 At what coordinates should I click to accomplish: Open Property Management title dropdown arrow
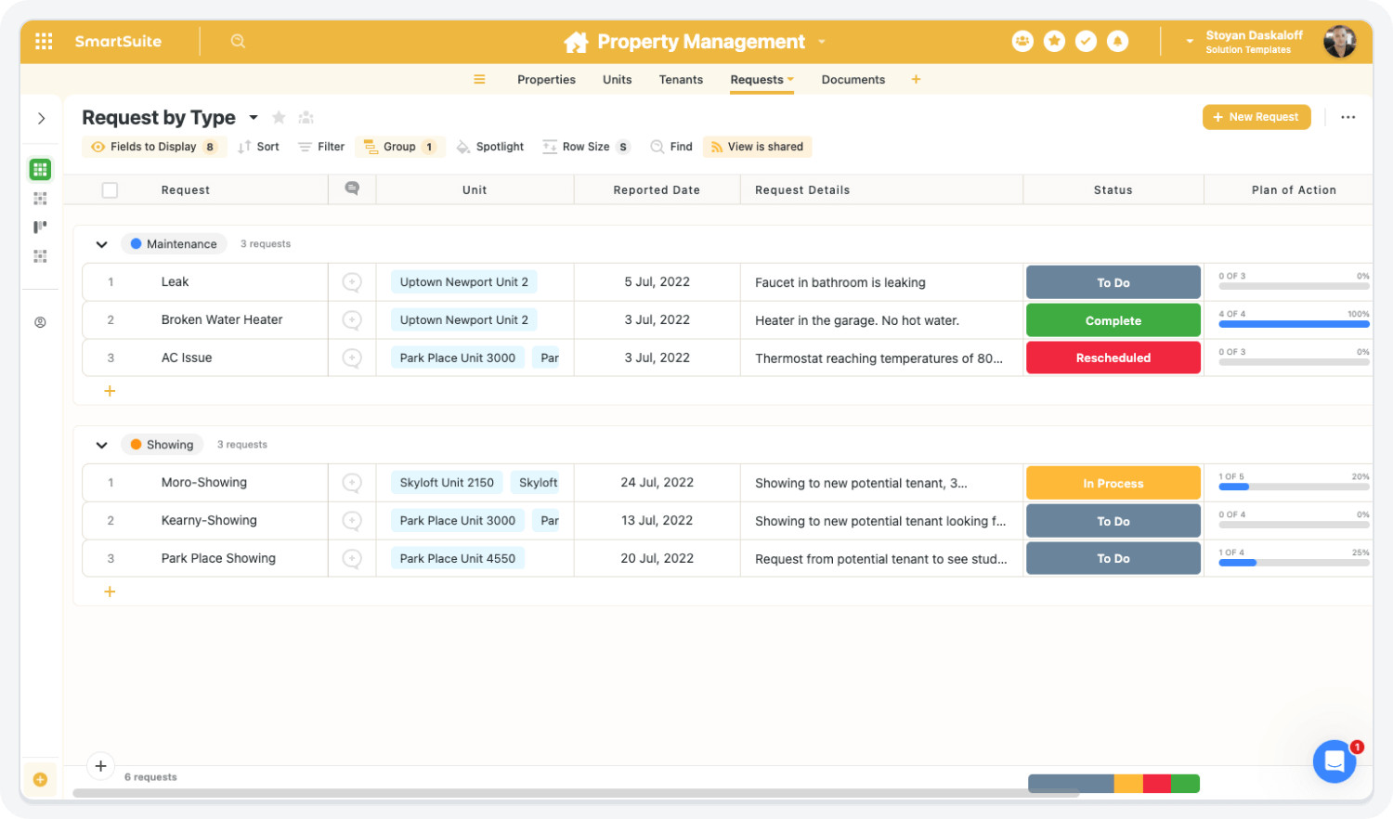[x=822, y=42]
